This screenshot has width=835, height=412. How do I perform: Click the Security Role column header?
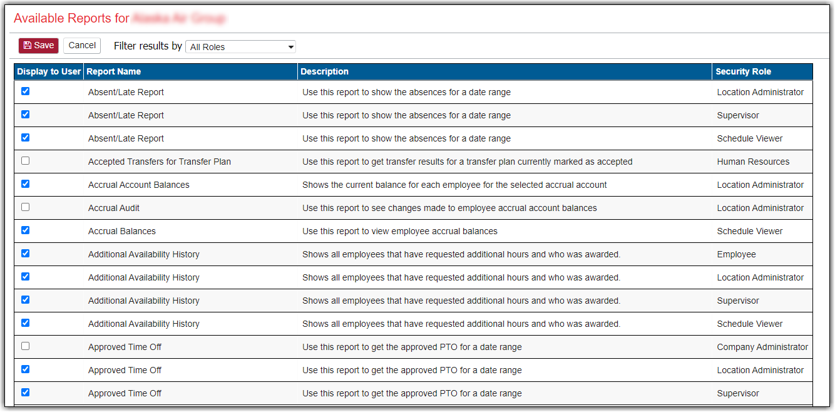coord(743,71)
